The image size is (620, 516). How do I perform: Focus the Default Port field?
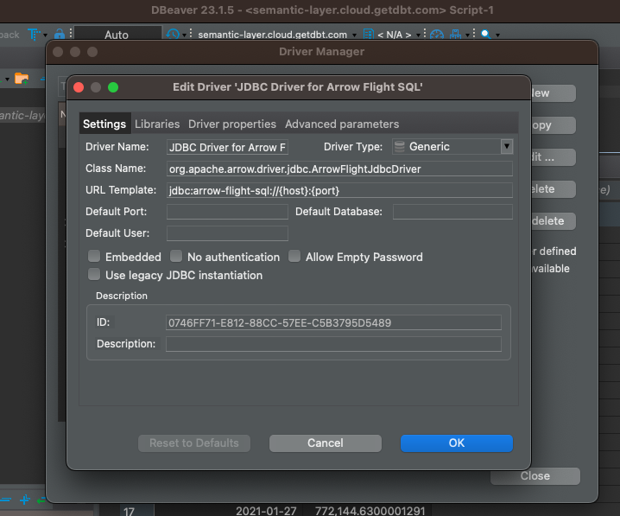click(x=227, y=212)
